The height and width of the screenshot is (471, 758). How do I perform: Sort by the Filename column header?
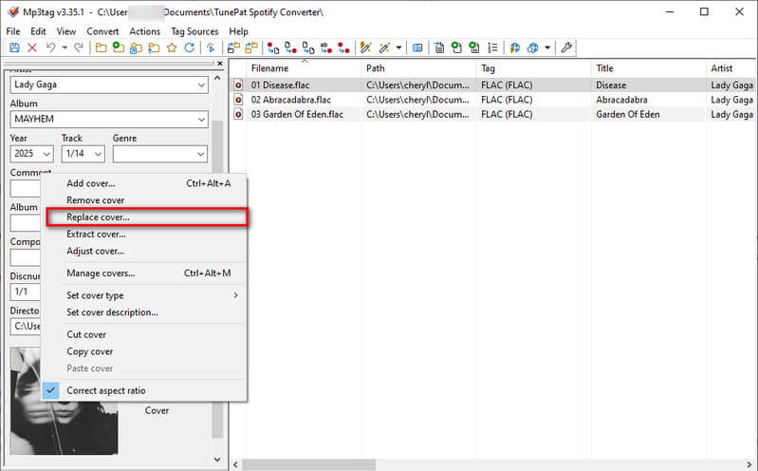pos(304,68)
